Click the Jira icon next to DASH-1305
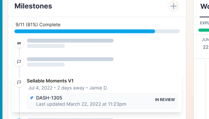The width and height of the screenshot is (209, 119). pyautogui.click(x=32, y=98)
